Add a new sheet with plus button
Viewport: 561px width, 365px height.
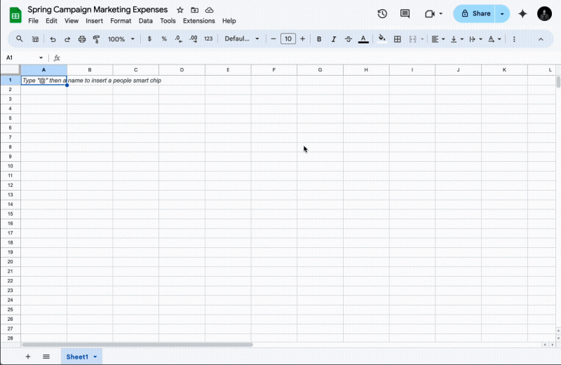(x=28, y=357)
